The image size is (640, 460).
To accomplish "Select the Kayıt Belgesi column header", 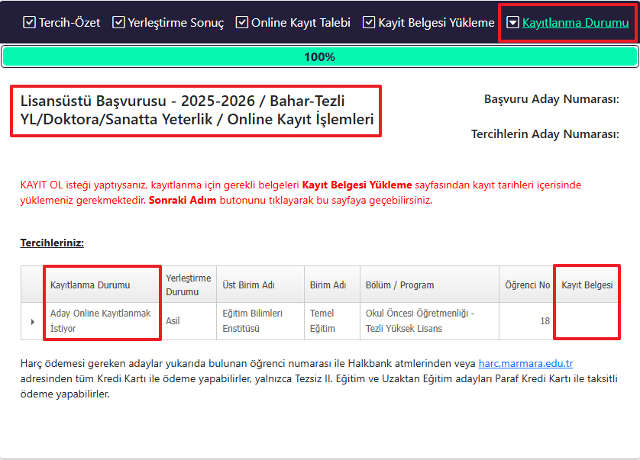I will point(589,283).
